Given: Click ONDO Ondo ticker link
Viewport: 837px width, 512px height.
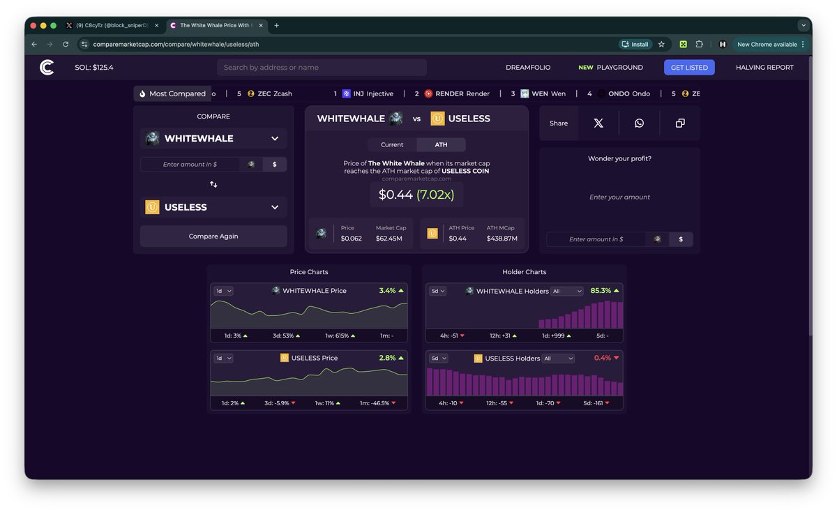Looking at the screenshot, I should point(621,93).
